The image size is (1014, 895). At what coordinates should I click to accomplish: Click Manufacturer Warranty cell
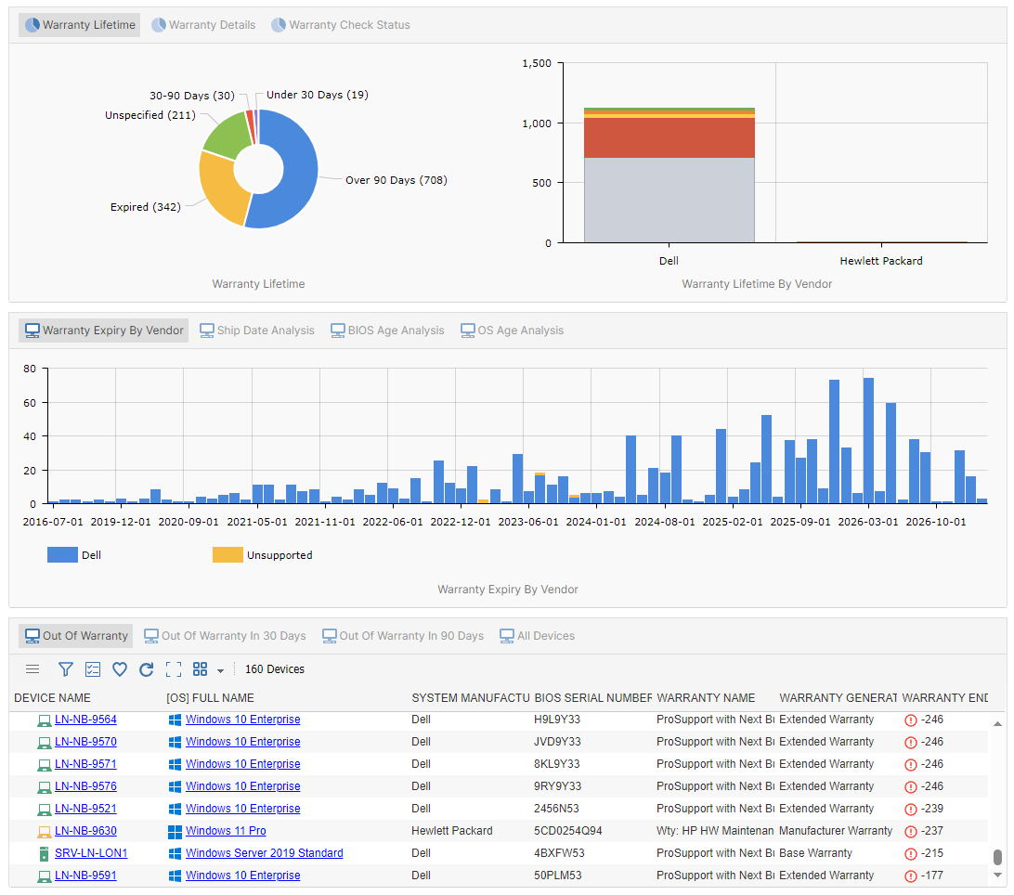point(836,831)
